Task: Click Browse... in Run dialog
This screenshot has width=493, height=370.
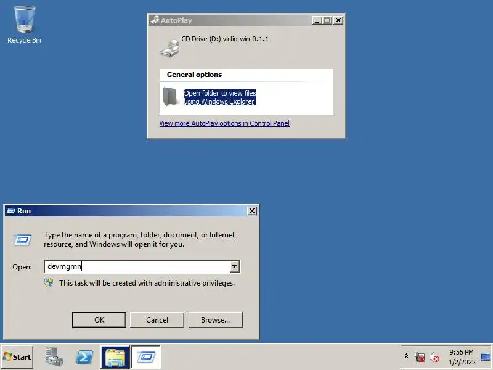Action: pyautogui.click(x=215, y=320)
